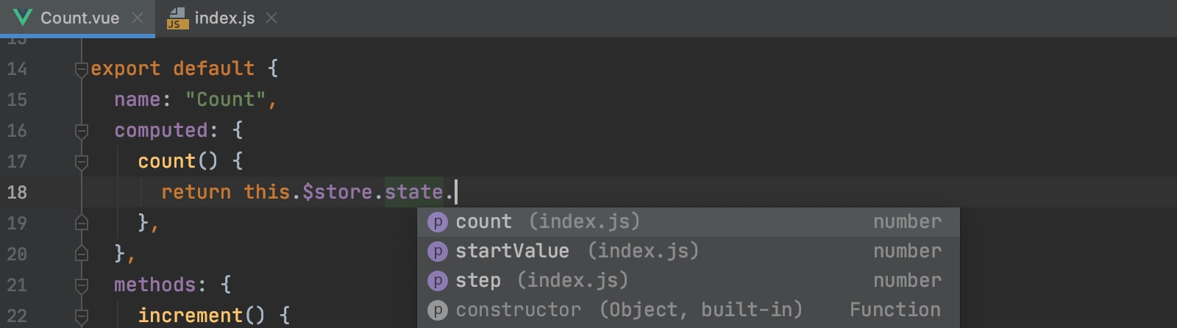Choose count completion from index.js

pos(688,222)
